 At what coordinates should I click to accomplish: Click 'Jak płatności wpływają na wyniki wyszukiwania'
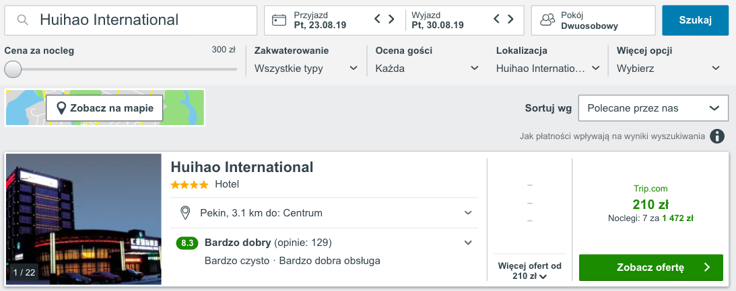[x=612, y=136]
